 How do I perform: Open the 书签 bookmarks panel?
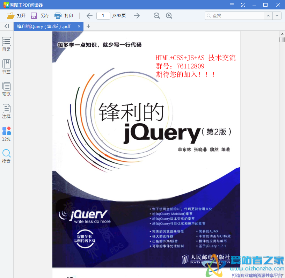pos(7,67)
